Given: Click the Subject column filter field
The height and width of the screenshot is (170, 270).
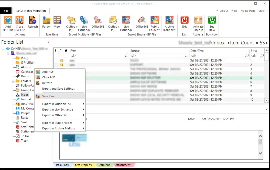Looking at the screenshot, I should (x=159, y=56).
